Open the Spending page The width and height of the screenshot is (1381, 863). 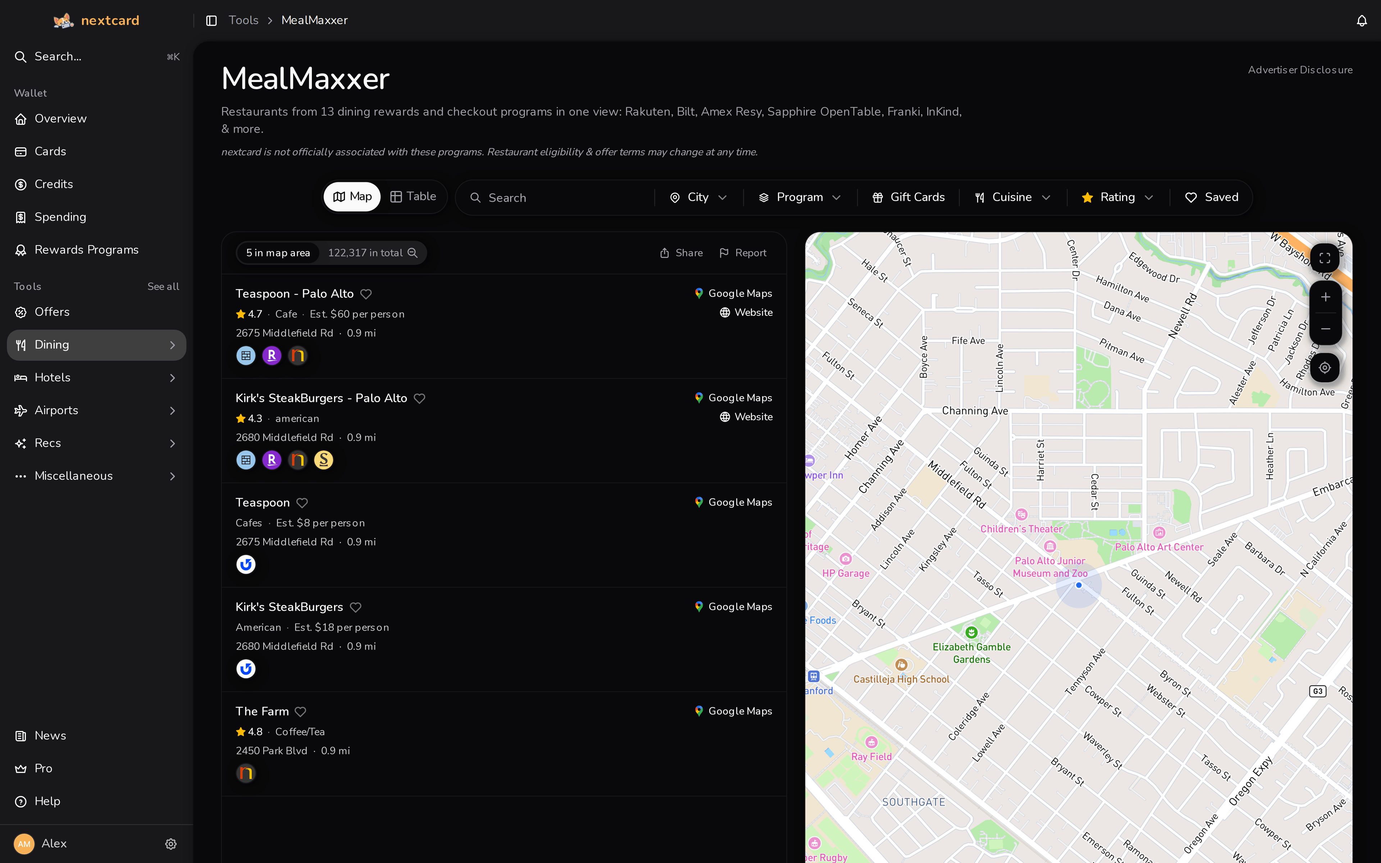click(x=96, y=218)
